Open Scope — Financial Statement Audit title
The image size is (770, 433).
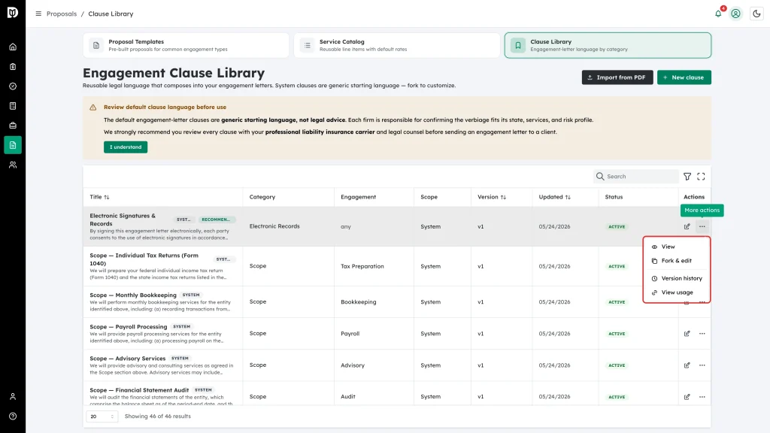click(x=139, y=390)
